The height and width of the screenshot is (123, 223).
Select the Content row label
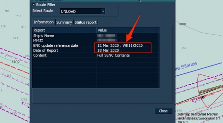pos(40,55)
